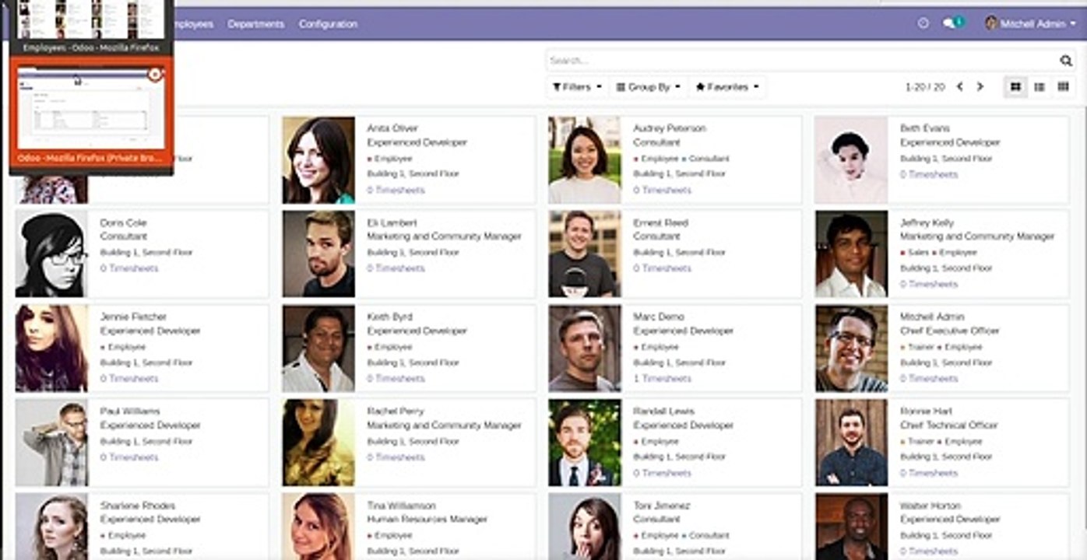
Task: Go to next page of records
Action: (x=980, y=87)
